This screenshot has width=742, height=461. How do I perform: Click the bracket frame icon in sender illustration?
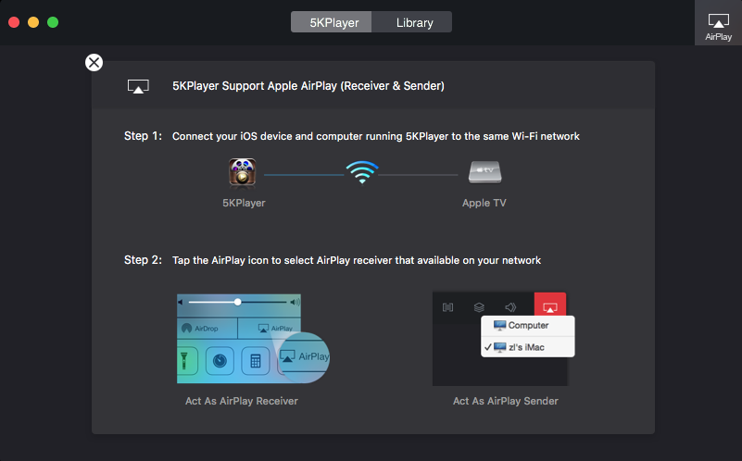447,307
